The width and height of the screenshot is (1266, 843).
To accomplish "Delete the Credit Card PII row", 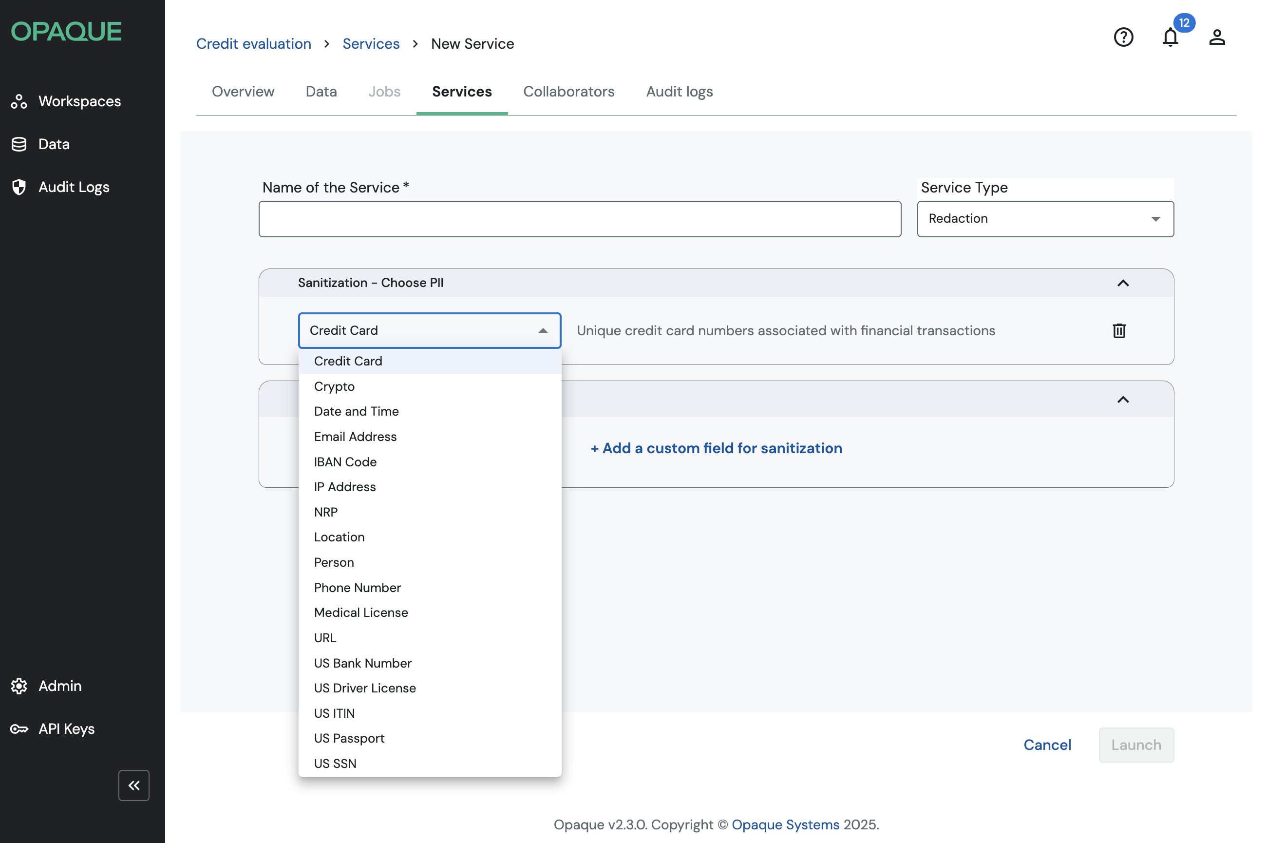I will click(x=1119, y=331).
